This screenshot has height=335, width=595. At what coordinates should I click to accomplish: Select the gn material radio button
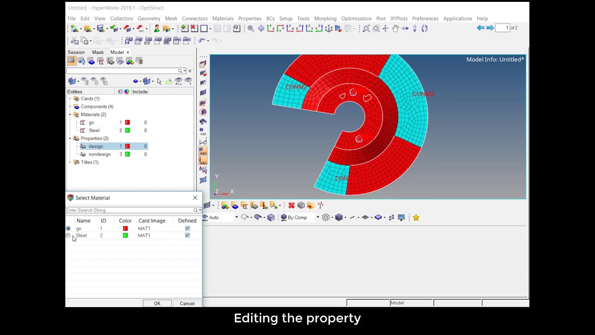pos(68,228)
